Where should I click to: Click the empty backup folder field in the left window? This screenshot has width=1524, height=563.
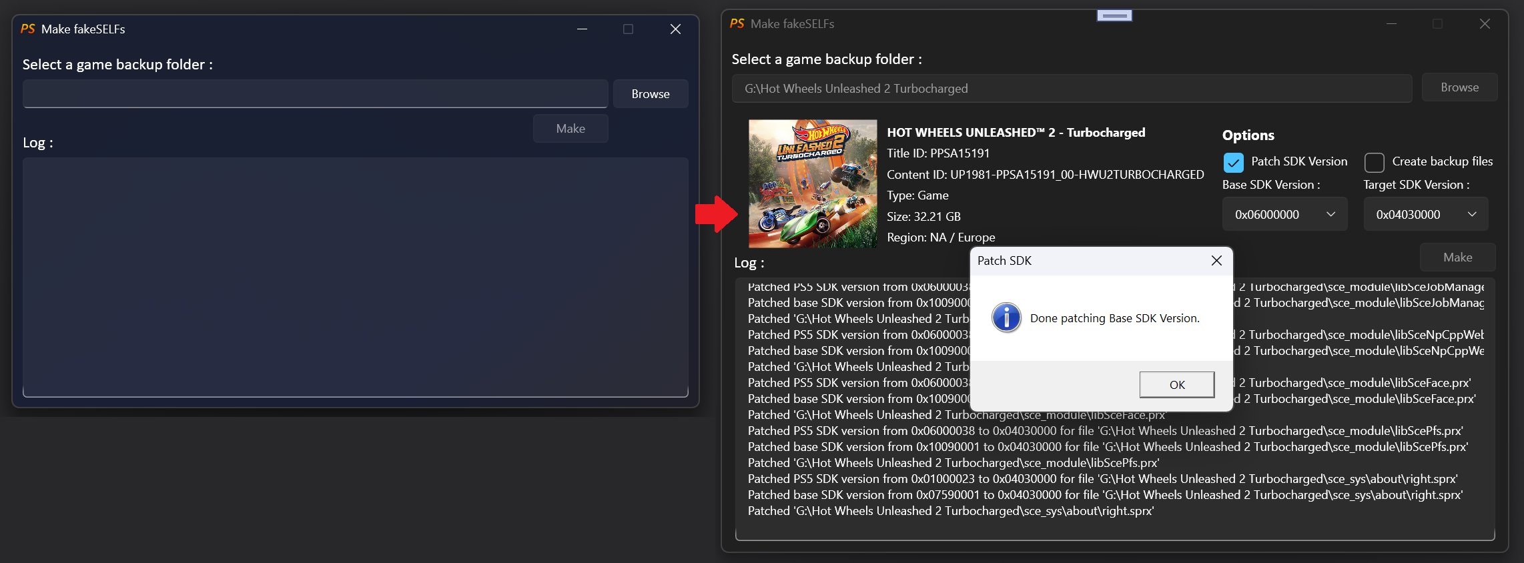(315, 94)
